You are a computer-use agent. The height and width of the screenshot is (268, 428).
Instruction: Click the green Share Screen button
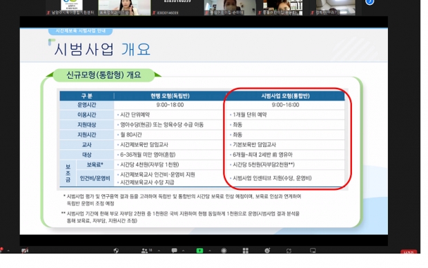point(200,251)
